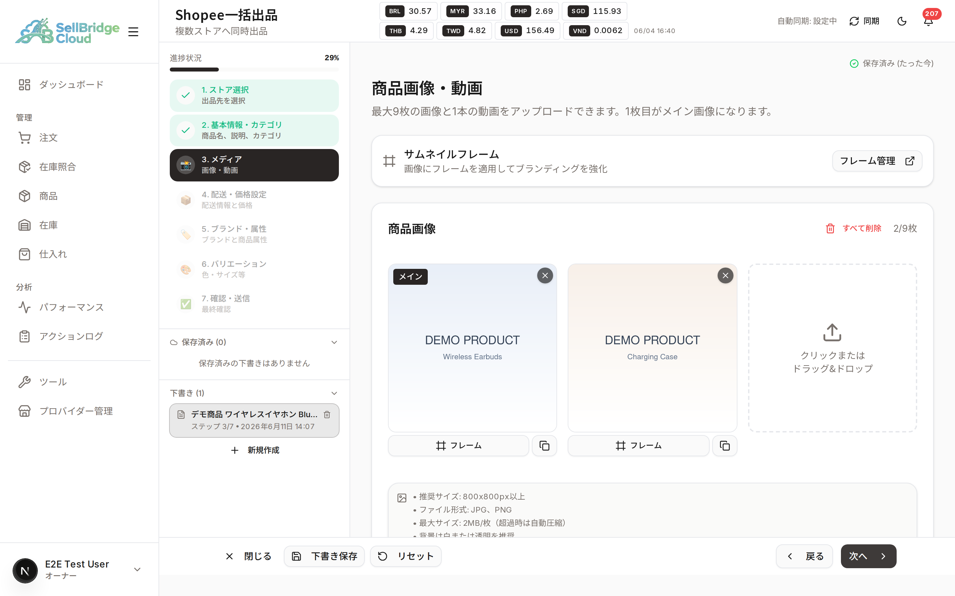Remove the Wireless Earbuds main image
This screenshot has width=955, height=596.
tap(545, 275)
